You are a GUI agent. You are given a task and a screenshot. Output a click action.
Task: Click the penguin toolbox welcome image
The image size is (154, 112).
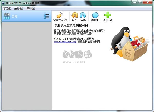(130, 44)
